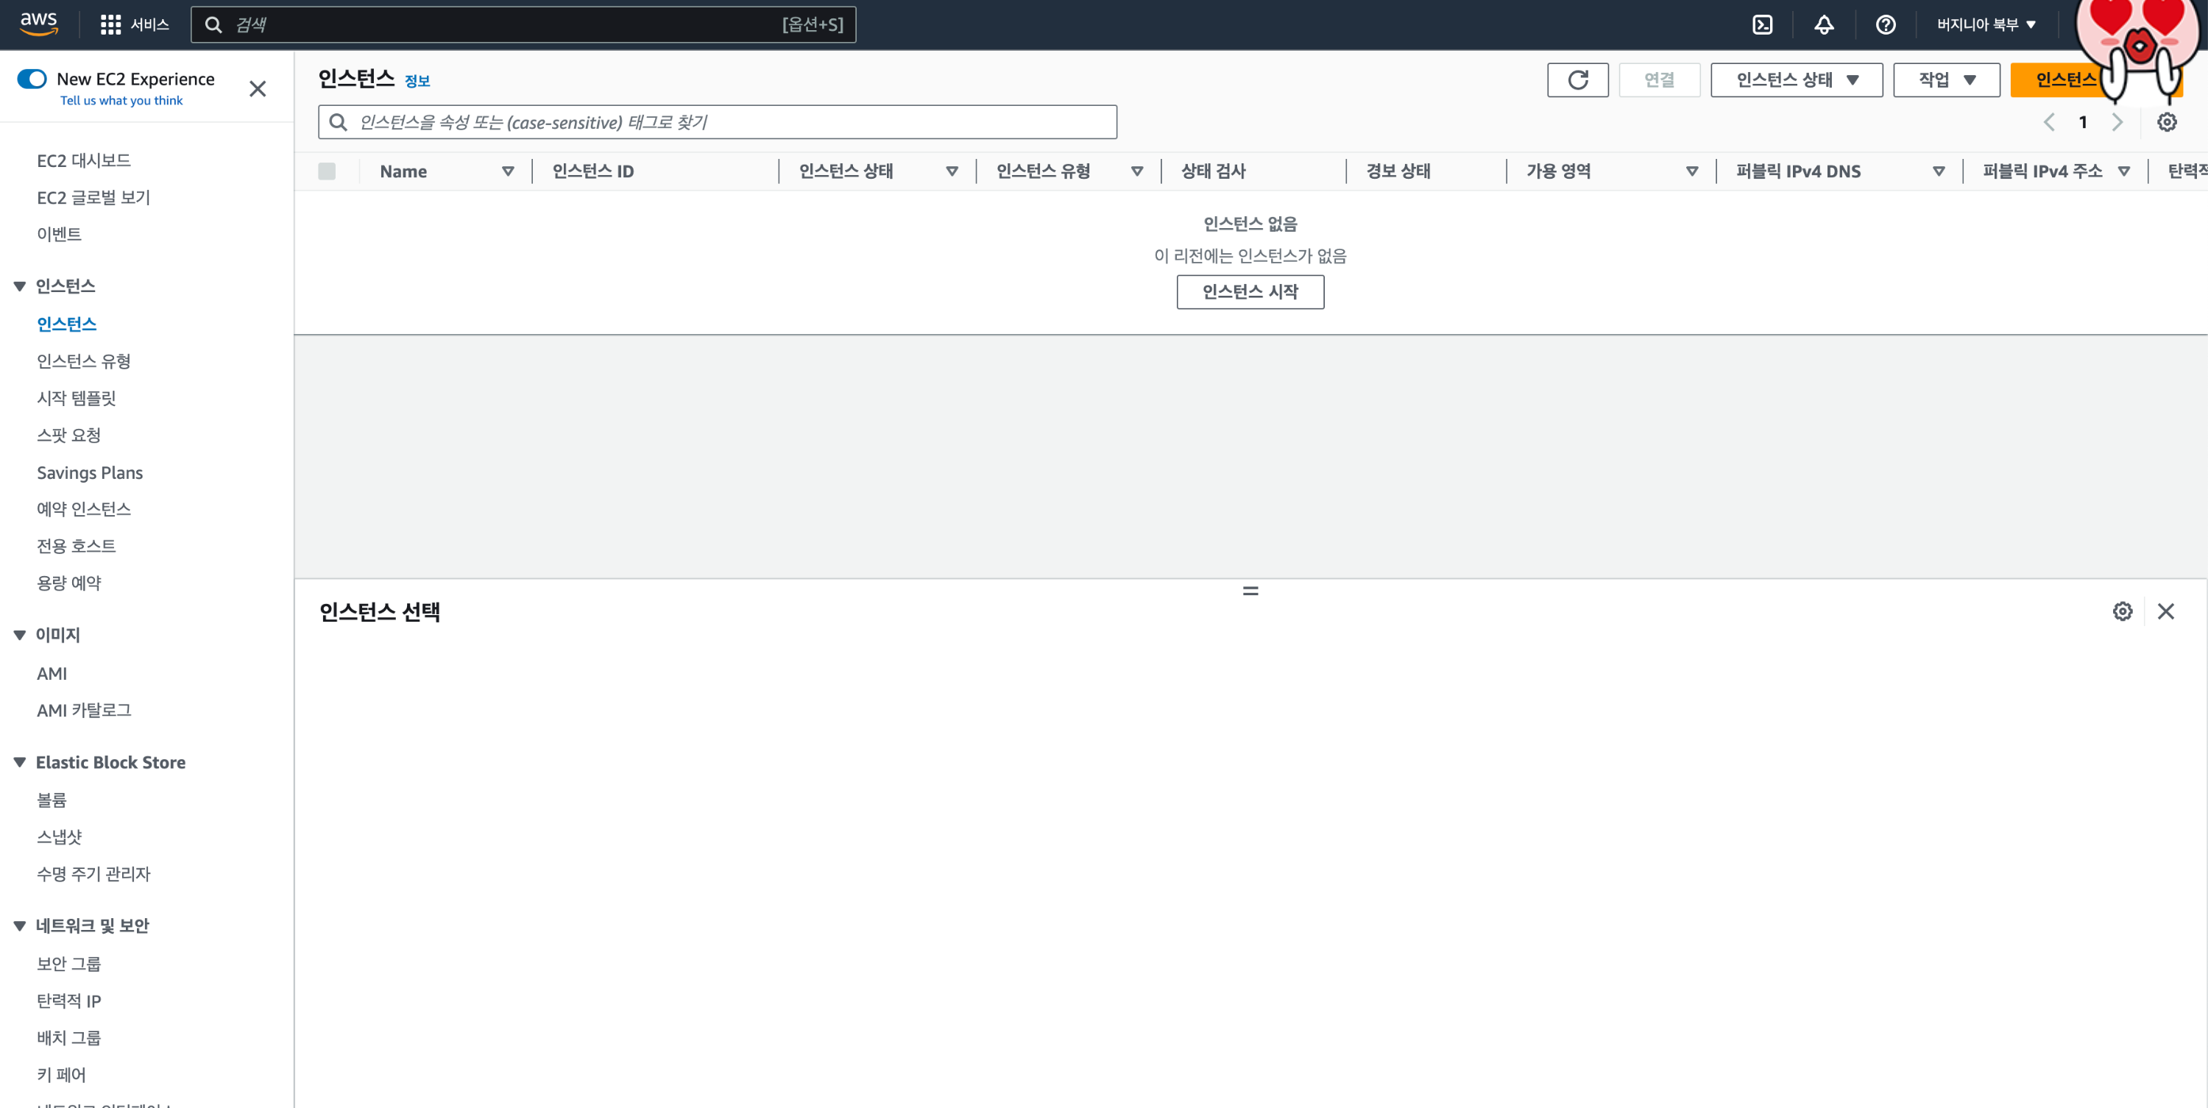Image resolution: width=2208 pixels, height=1108 pixels.
Task: Open the table preferences gear icon
Action: [x=2166, y=123]
